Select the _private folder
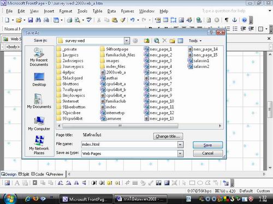This screenshot has width=273, height=204. click(67, 49)
